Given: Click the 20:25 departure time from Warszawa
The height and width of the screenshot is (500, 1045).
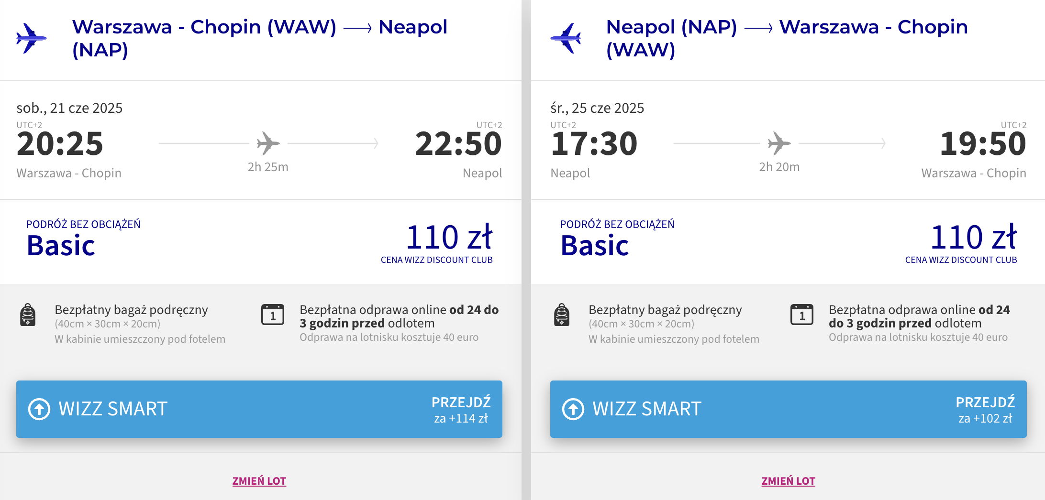Looking at the screenshot, I should 60,143.
